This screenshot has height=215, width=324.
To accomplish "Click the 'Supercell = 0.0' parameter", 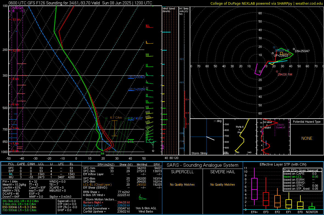I will coord(66,201).
